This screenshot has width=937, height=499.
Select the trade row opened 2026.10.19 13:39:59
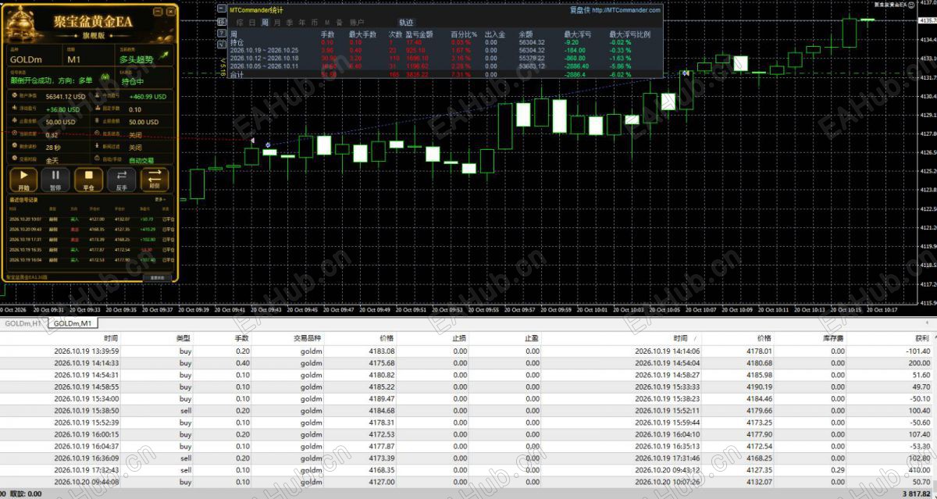tap(466, 351)
